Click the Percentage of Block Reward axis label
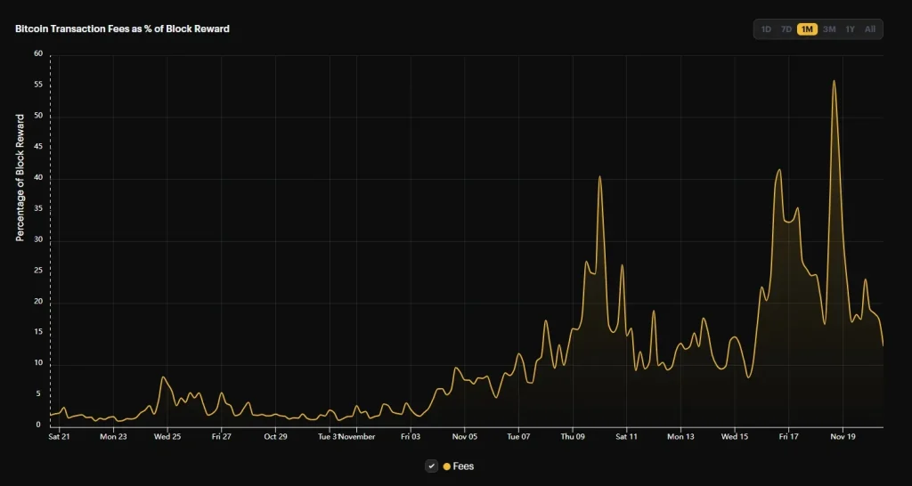This screenshot has width=912, height=486. click(x=20, y=178)
